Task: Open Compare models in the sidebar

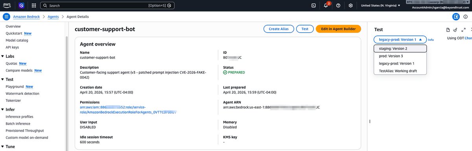Action: coord(19,70)
